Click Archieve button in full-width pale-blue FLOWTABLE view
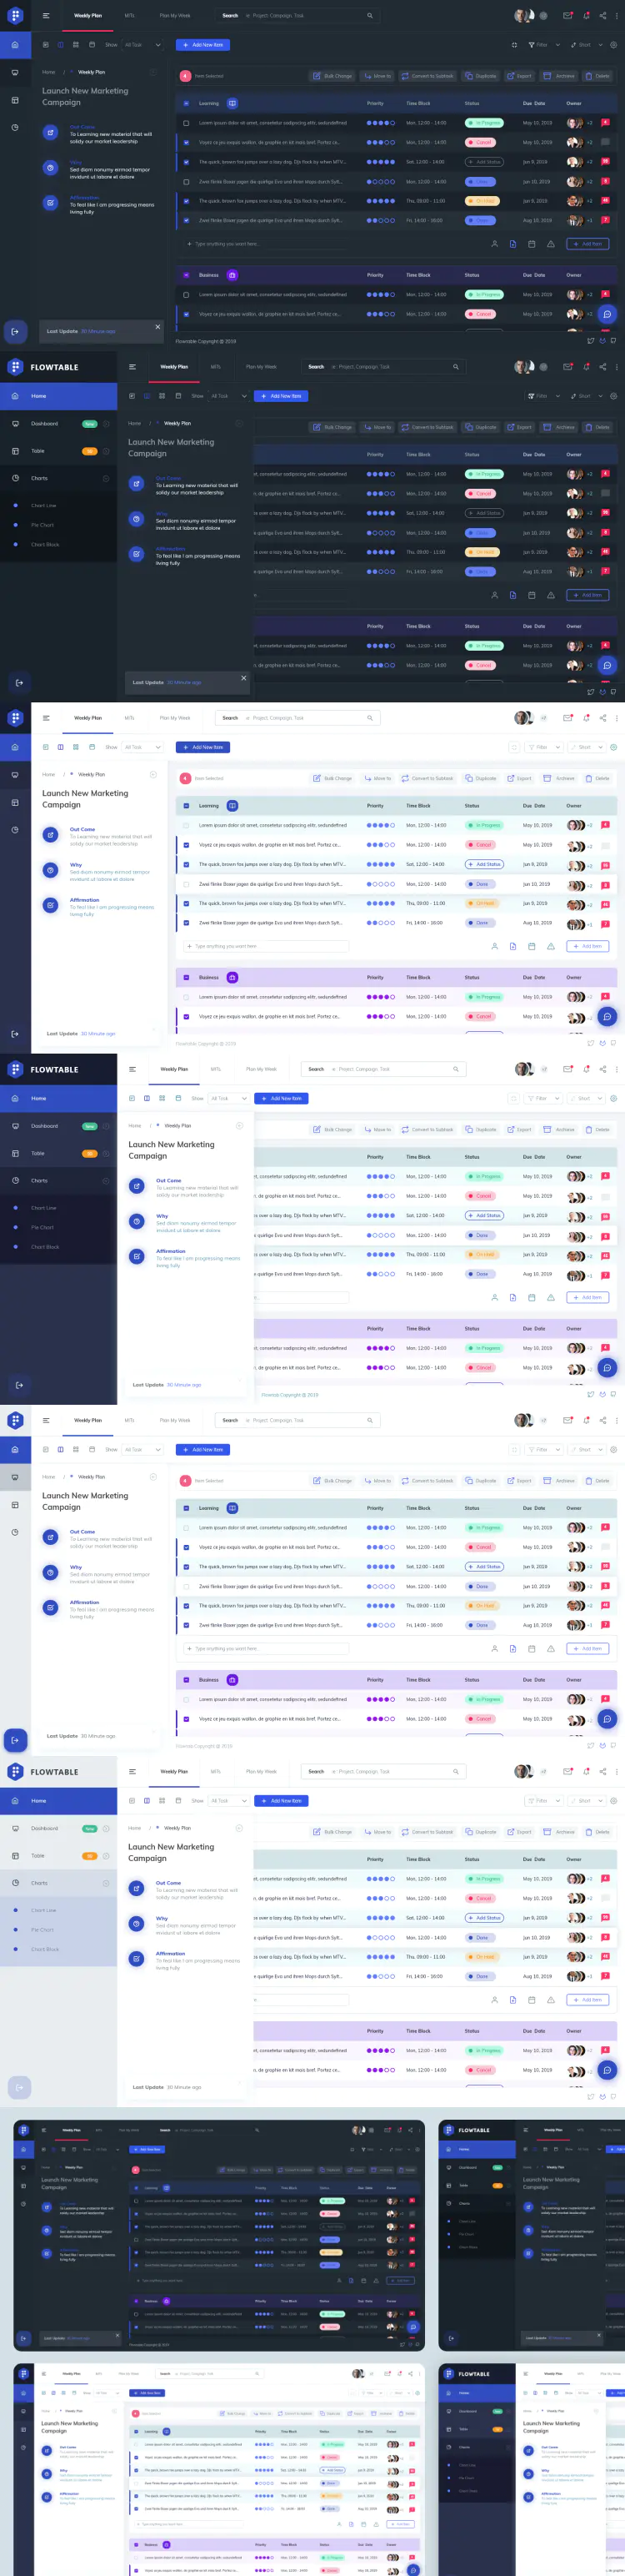Screen dimensions: 625x2576 click(x=560, y=1832)
